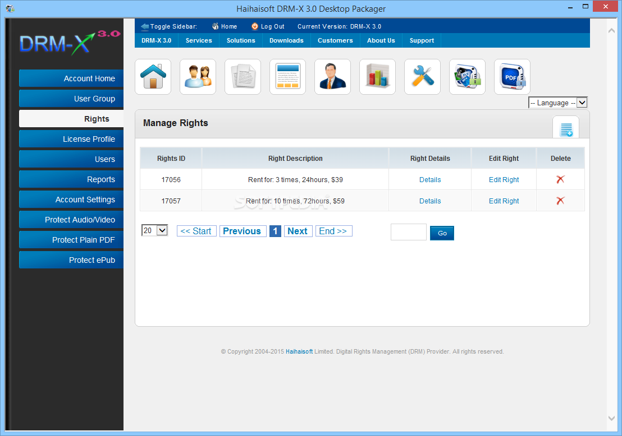Screen dimensions: 622x436
Task: Click Edit Right for 17057
Action: coord(504,201)
